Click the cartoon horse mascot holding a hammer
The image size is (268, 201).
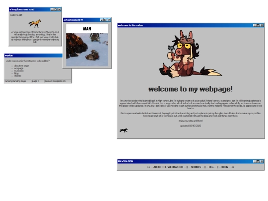click(191, 54)
